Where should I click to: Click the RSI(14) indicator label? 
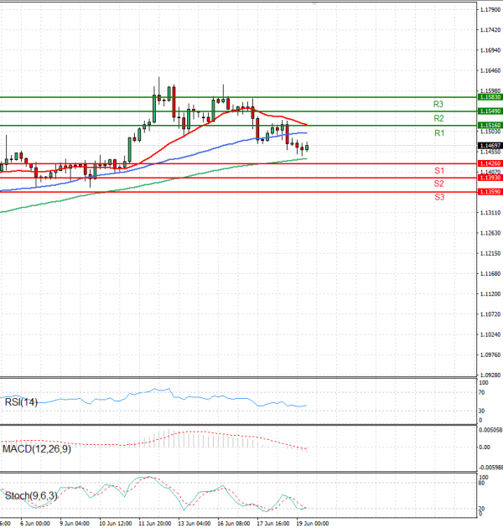pos(22,402)
